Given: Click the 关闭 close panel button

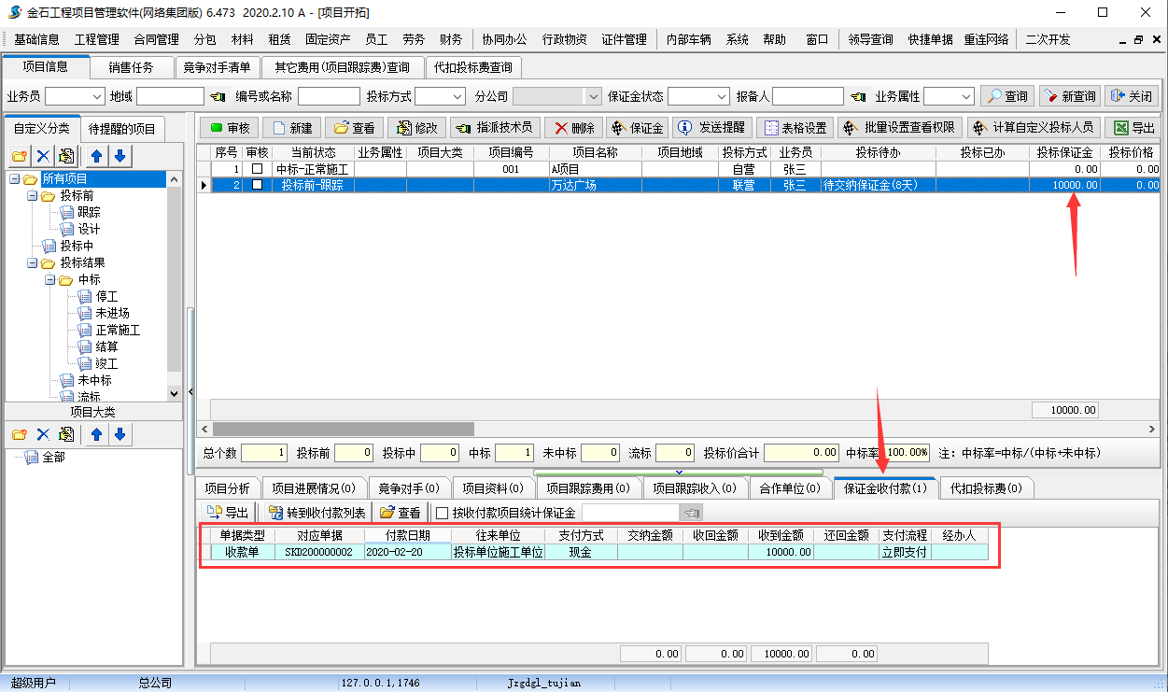Looking at the screenshot, I should click(x=1131, y=96).
